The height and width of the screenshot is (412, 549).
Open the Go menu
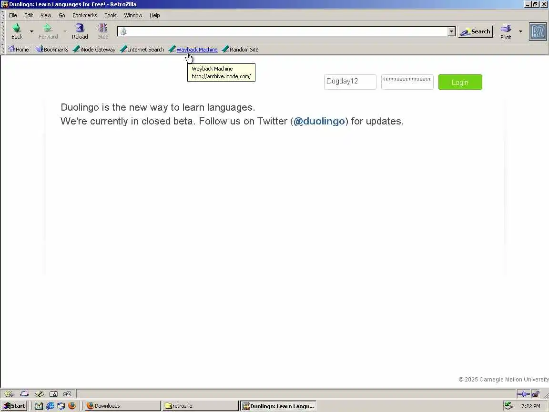[x=62, y=15]
